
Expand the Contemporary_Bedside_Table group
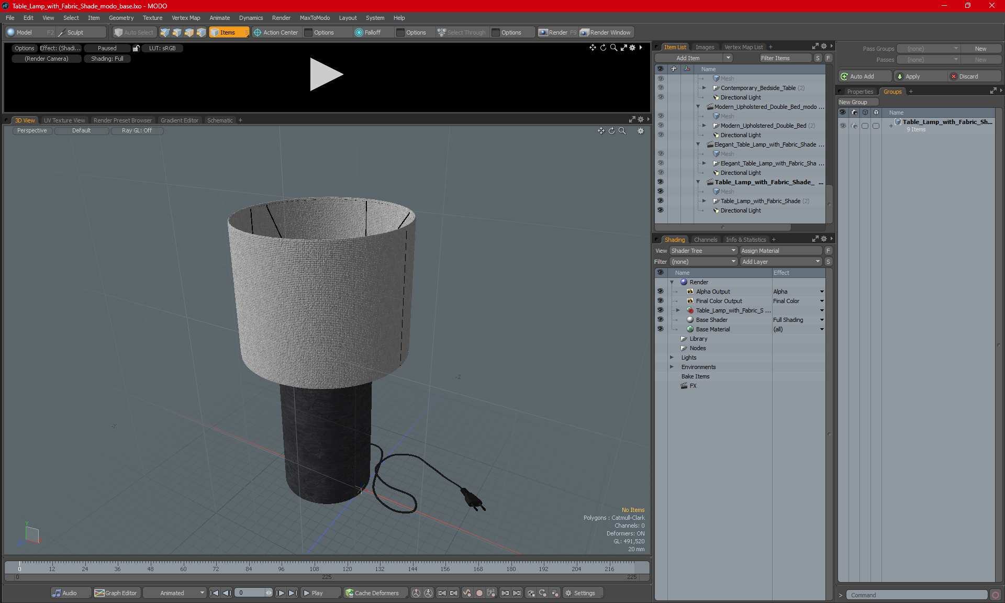click(704, 88)
